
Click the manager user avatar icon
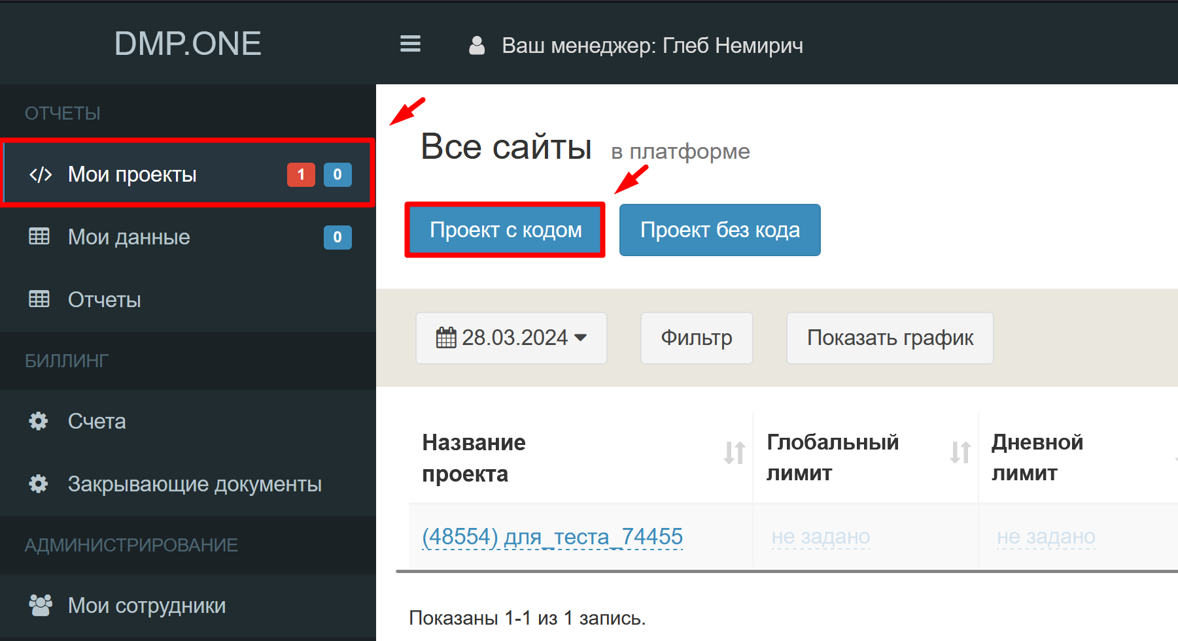coord(477,45)
